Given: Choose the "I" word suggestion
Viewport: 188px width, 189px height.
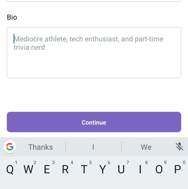Looking at the screenshot, I should [x=93, y=147].
